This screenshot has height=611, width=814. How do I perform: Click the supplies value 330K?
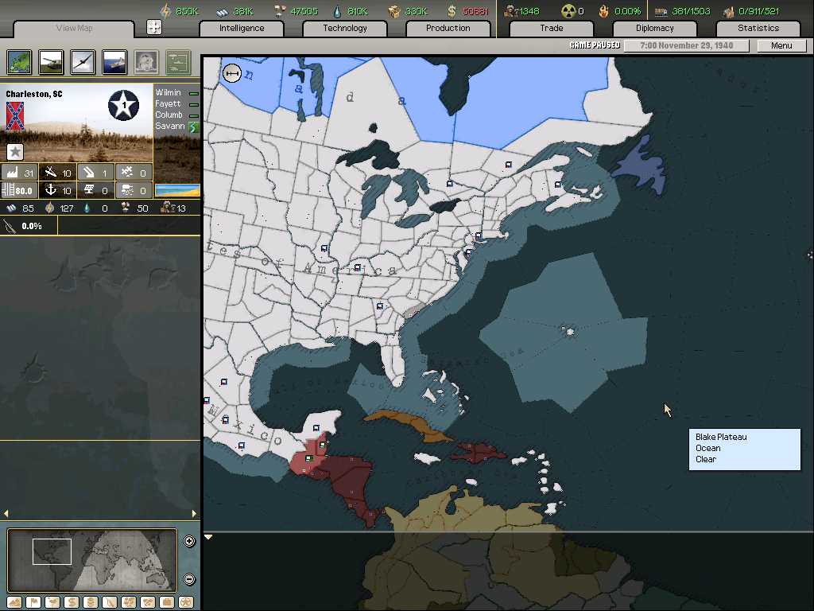click(417, 11)
